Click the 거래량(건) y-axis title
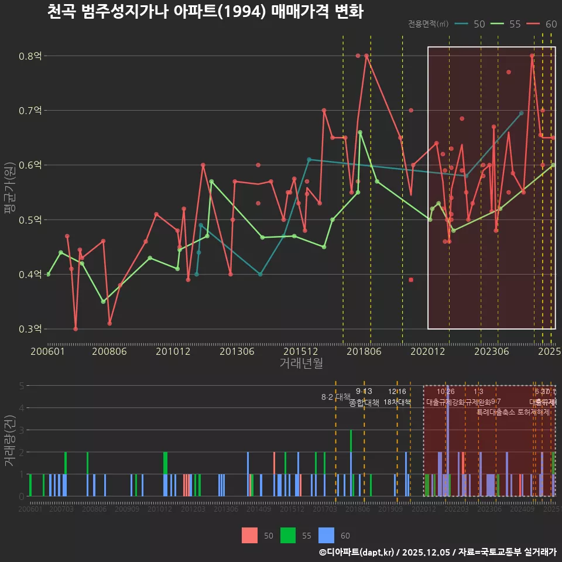The height and width of the screenshot is (562, 562). click(10, 440)
